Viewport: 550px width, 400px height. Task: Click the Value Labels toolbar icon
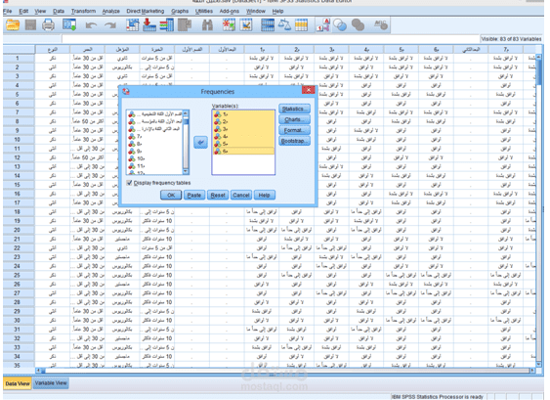coord(322,25)
